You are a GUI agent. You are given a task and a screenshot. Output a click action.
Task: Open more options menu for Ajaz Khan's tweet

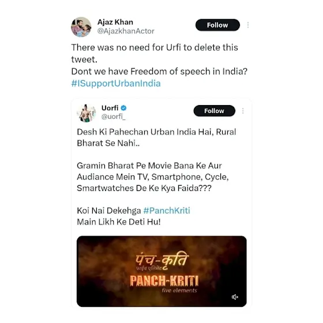click(248, 25)
